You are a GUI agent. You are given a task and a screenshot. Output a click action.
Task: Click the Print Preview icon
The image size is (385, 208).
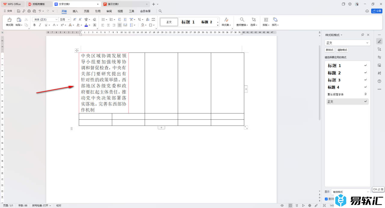pyautogui.click(x=34, y=11)
